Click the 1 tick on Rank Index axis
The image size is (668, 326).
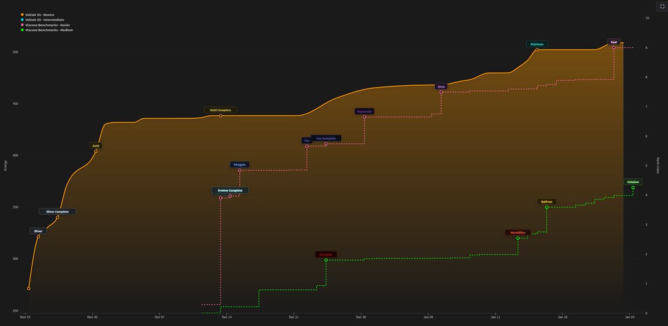pyautogui.click(x=646, y=284)
